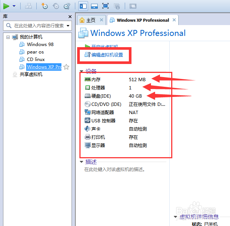Click the green power-on play button
Viewport: 230px width, 226px height.
click(6, 6)
